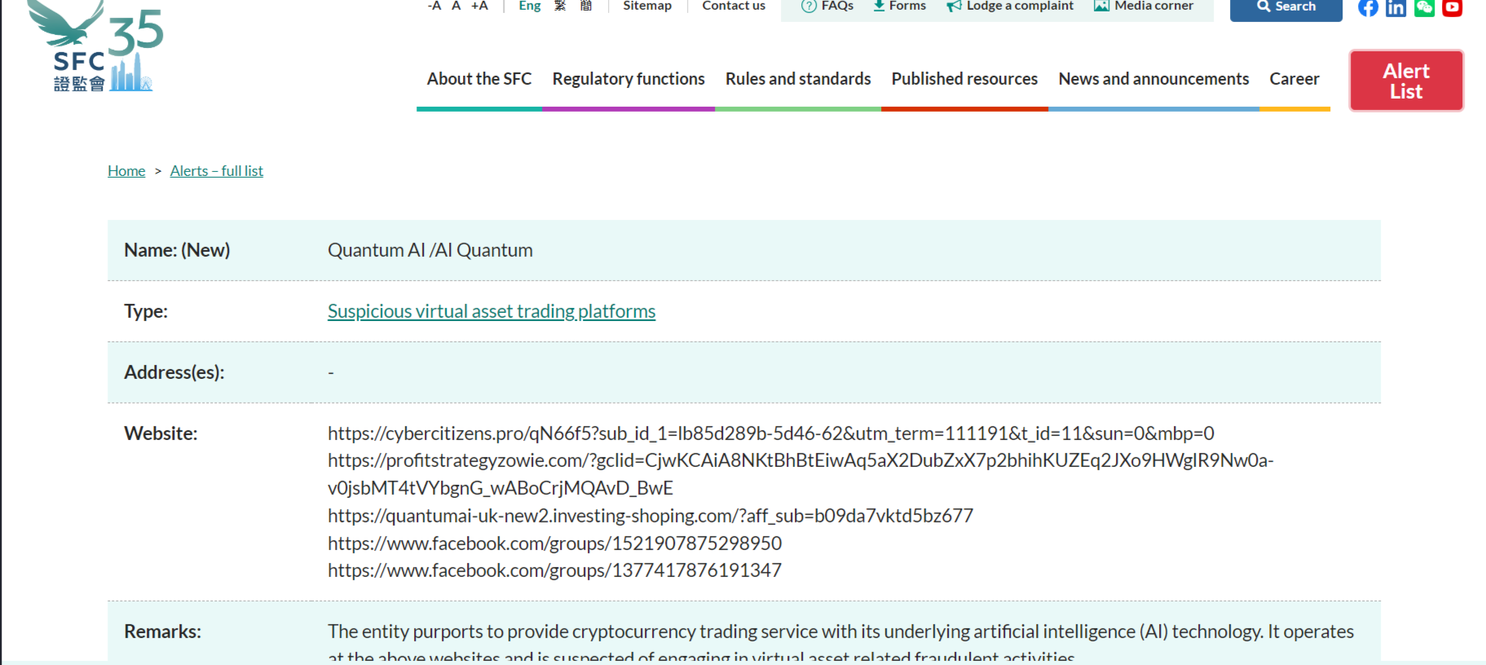1486x665 pixels.
Task: Open the Career menu
Action: [x=1294, y=79]
